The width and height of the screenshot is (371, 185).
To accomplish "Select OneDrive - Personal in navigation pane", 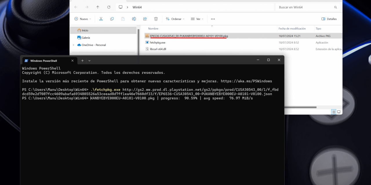I will 104,45.
